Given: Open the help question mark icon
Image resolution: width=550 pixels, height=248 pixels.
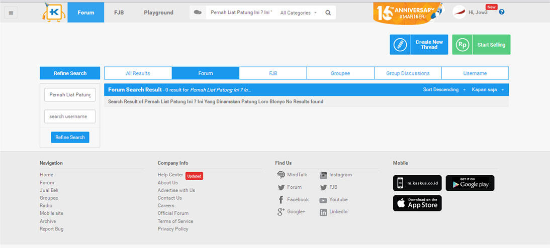Looking at the screenshot, I should click(502, 12).
